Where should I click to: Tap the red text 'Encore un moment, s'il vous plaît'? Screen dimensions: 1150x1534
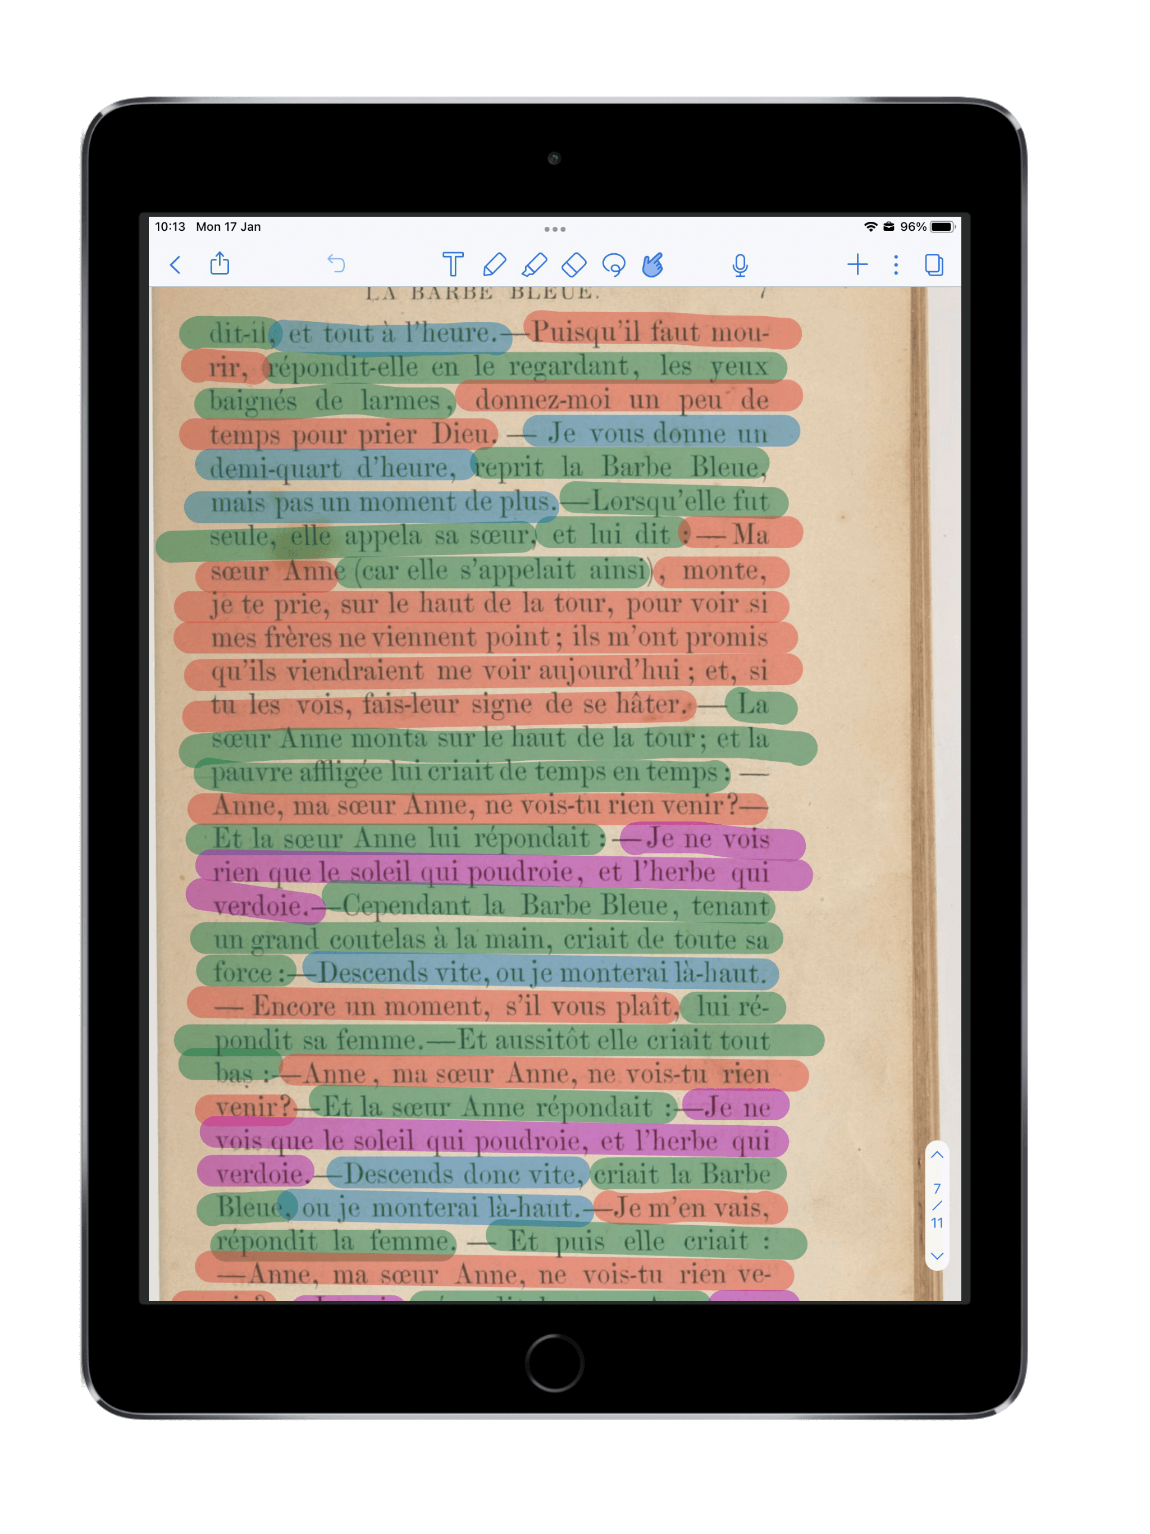click(463, 1006)
